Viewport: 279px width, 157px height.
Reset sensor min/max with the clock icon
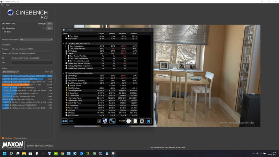click(x=128, y=121)
